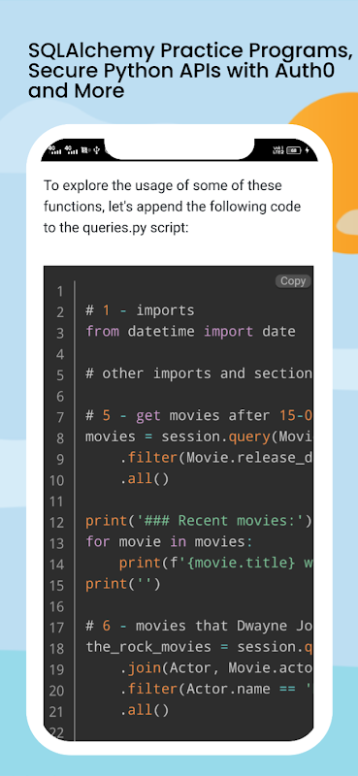Tap the battery level indicator

(295, 150)
